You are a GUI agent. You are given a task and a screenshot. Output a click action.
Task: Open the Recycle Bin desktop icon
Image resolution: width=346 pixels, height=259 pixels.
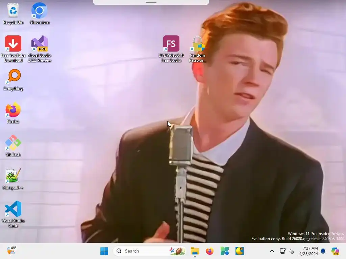13,13
